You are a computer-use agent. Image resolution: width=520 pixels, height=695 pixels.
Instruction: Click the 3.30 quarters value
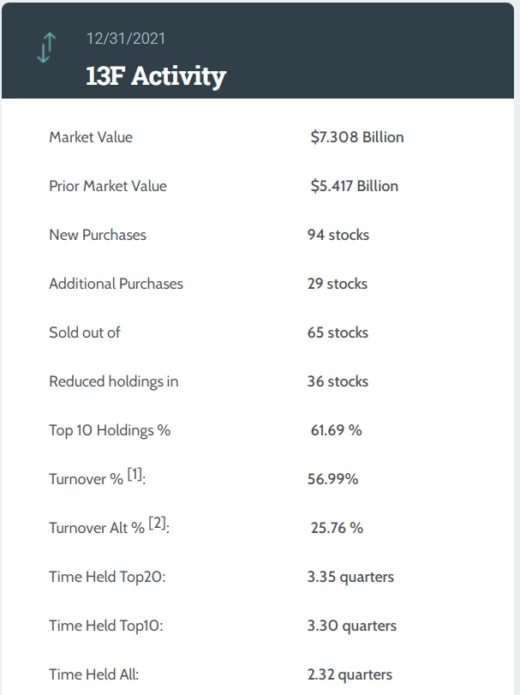(351, 626)
